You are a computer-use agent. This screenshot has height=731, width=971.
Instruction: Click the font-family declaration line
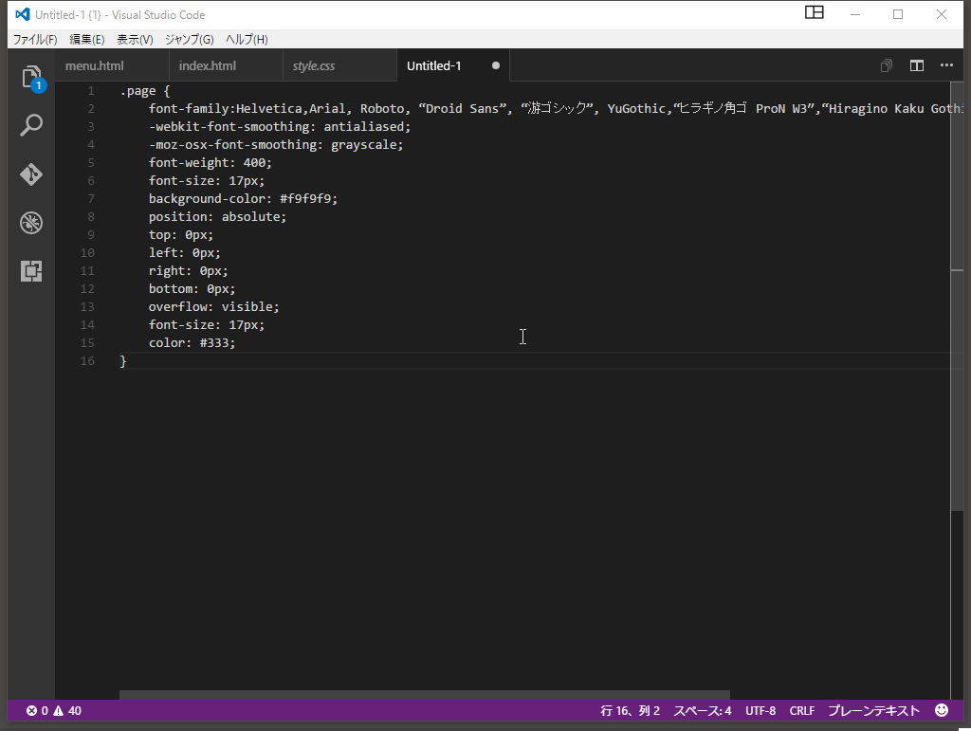point(556,109)
